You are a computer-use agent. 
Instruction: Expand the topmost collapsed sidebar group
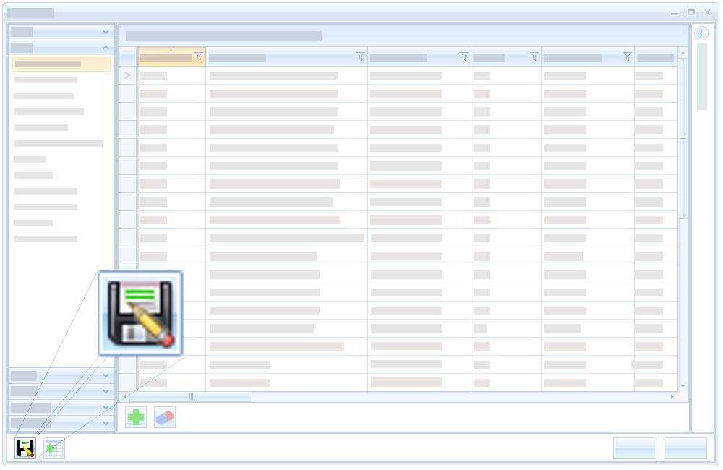click(x=106, y=33)
